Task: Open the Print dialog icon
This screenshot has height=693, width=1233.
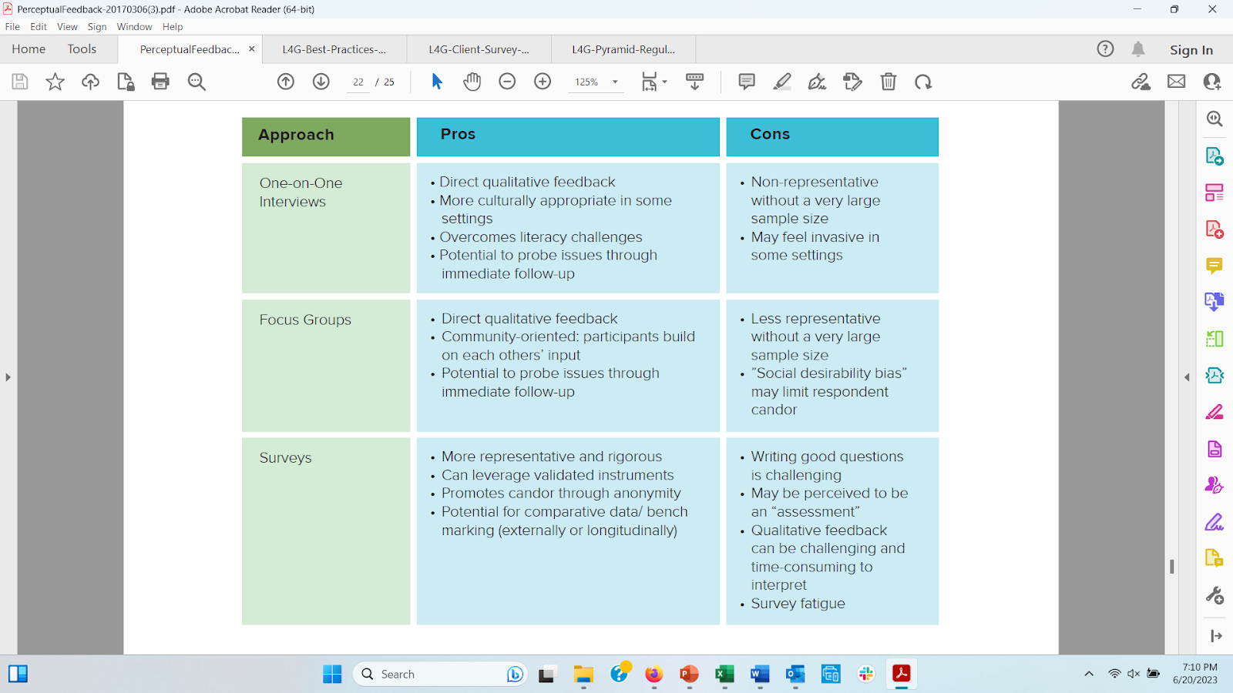Action: coord(160,82)
